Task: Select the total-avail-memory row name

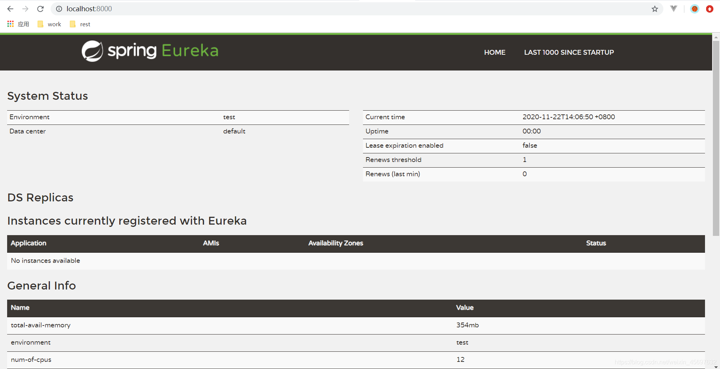Action: [x=40, y=325]
